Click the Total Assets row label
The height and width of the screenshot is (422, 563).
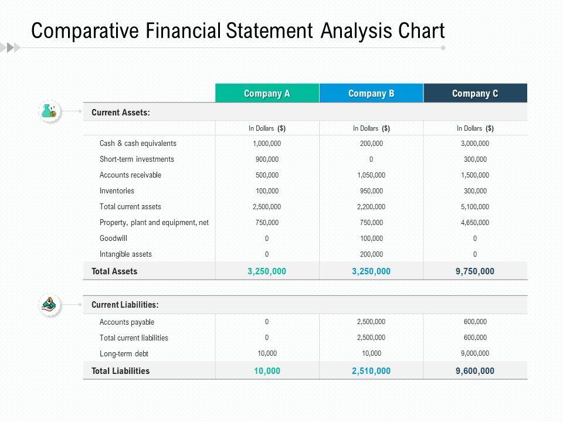click(x=114, y=271)
